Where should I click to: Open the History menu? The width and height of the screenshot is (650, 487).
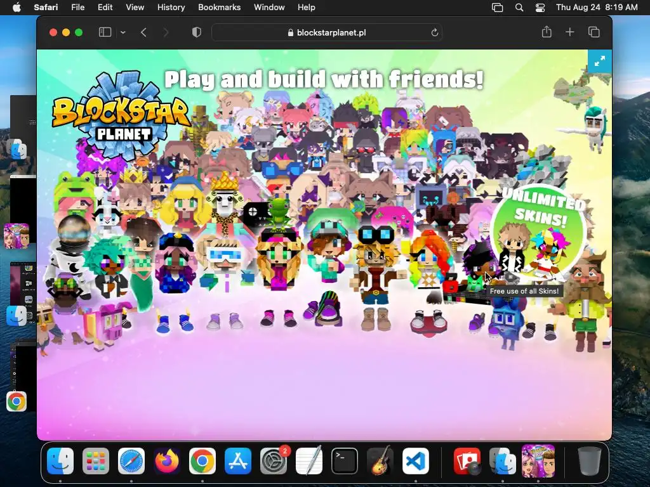pos(171,7)
